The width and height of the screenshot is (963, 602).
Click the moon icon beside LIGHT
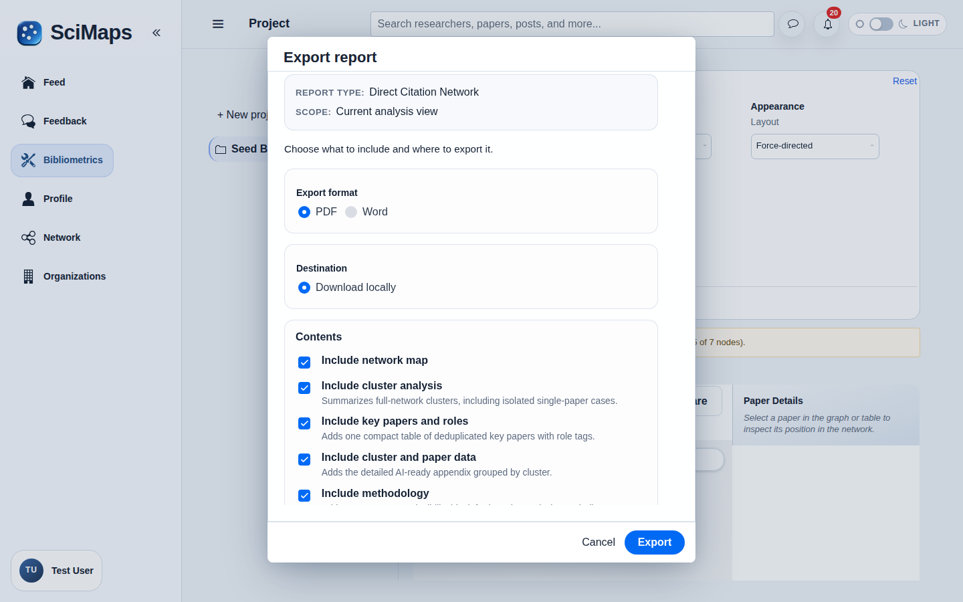903,24
